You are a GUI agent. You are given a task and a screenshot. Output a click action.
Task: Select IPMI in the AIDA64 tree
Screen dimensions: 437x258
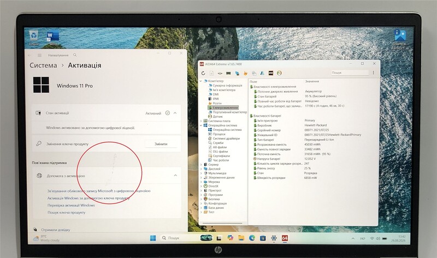point(216,99)
